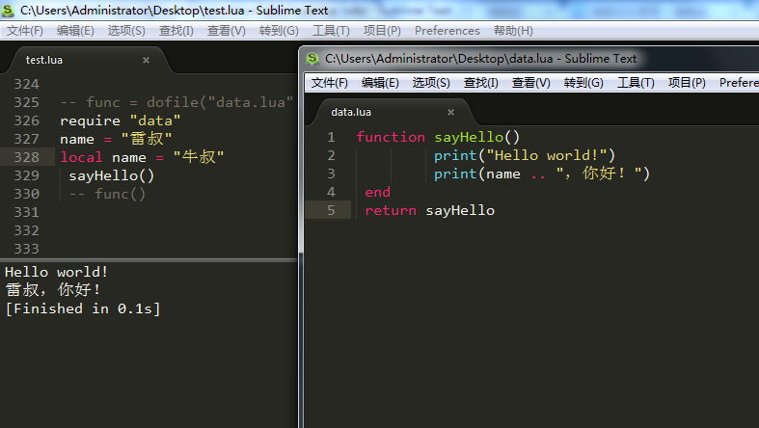Open 查看(V) menu in data.lua window
The image size is (759, 428).
point(531,83)
